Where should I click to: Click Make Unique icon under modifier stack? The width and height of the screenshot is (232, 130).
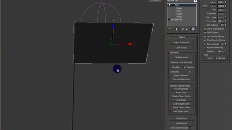pos(183,29)
